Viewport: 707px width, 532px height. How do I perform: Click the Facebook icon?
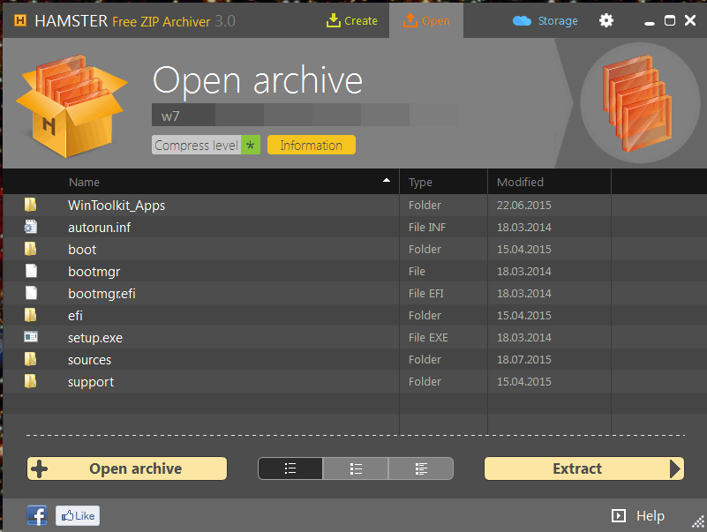37,515
